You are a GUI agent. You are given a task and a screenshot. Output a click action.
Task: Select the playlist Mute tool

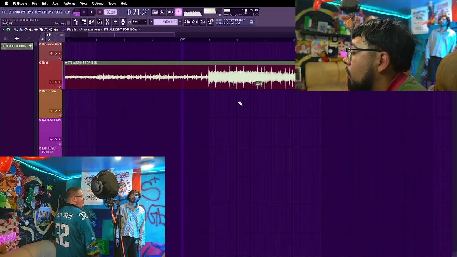(x=31, y=30)
